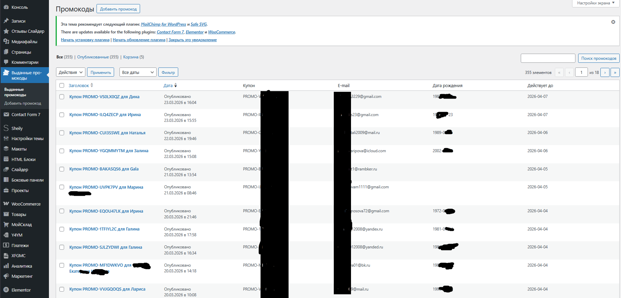The height and width of the screenshot is (298, 621).
Task: Sort the table by Дата column
Action: 170,85
